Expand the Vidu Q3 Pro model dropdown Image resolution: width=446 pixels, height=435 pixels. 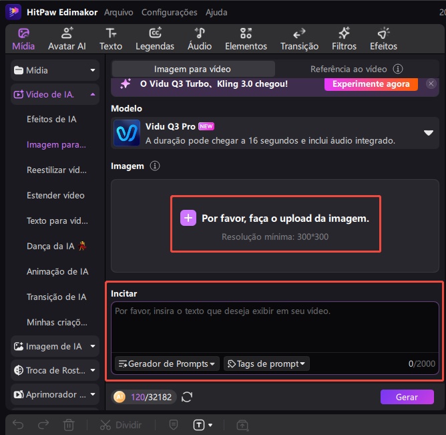point(429,133)
